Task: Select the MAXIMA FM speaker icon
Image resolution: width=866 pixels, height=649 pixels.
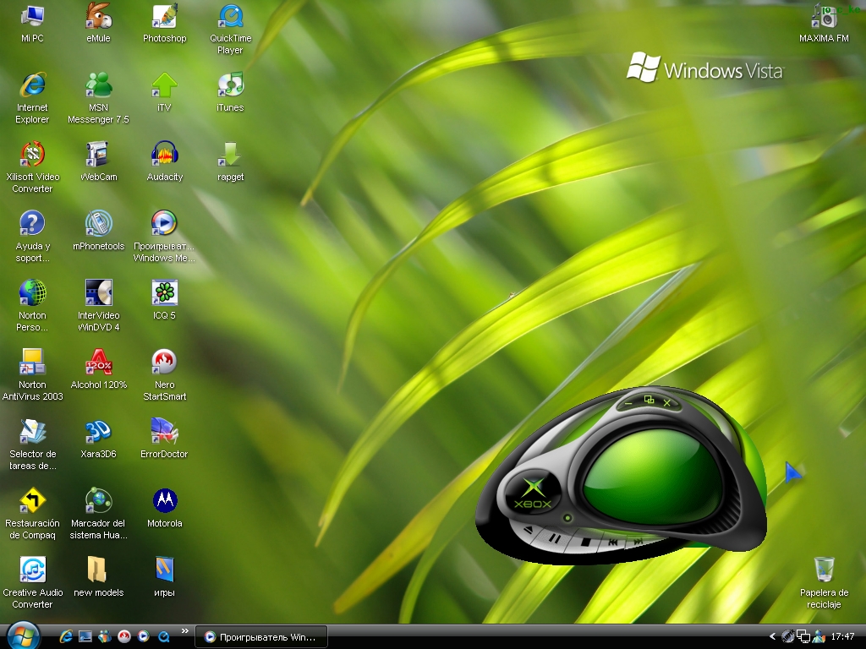Action: (x=824, y=17)
